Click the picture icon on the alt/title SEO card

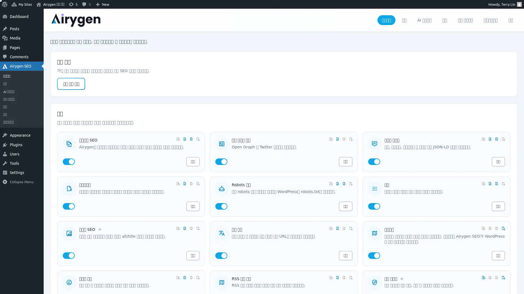tap(69, 233)
